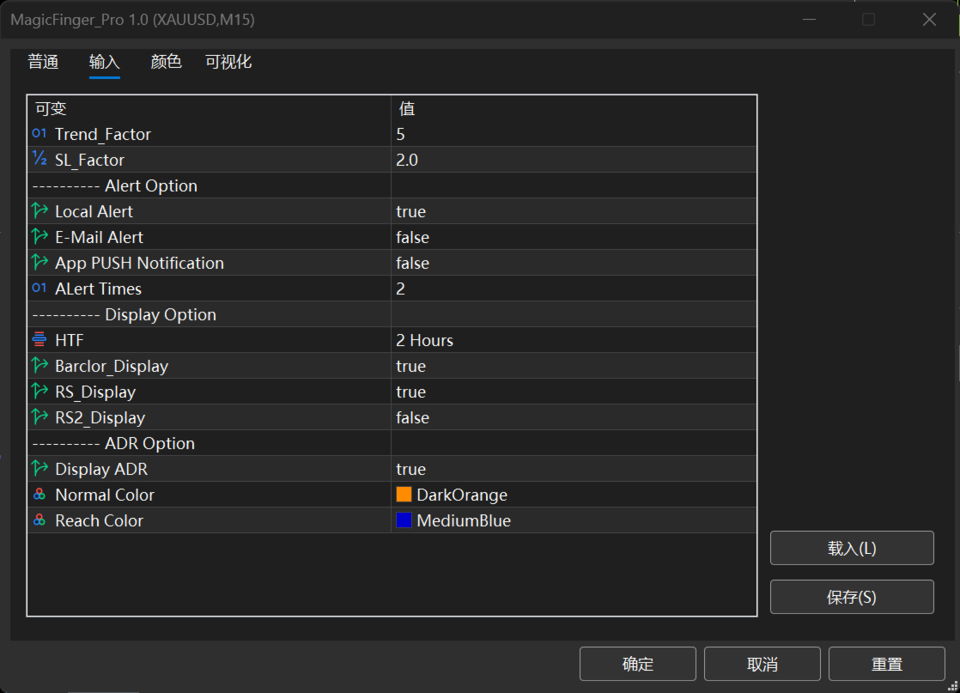Open Barclor_Display true value dropdown
Screen dimensions: 960x693
tap(574, 366)
